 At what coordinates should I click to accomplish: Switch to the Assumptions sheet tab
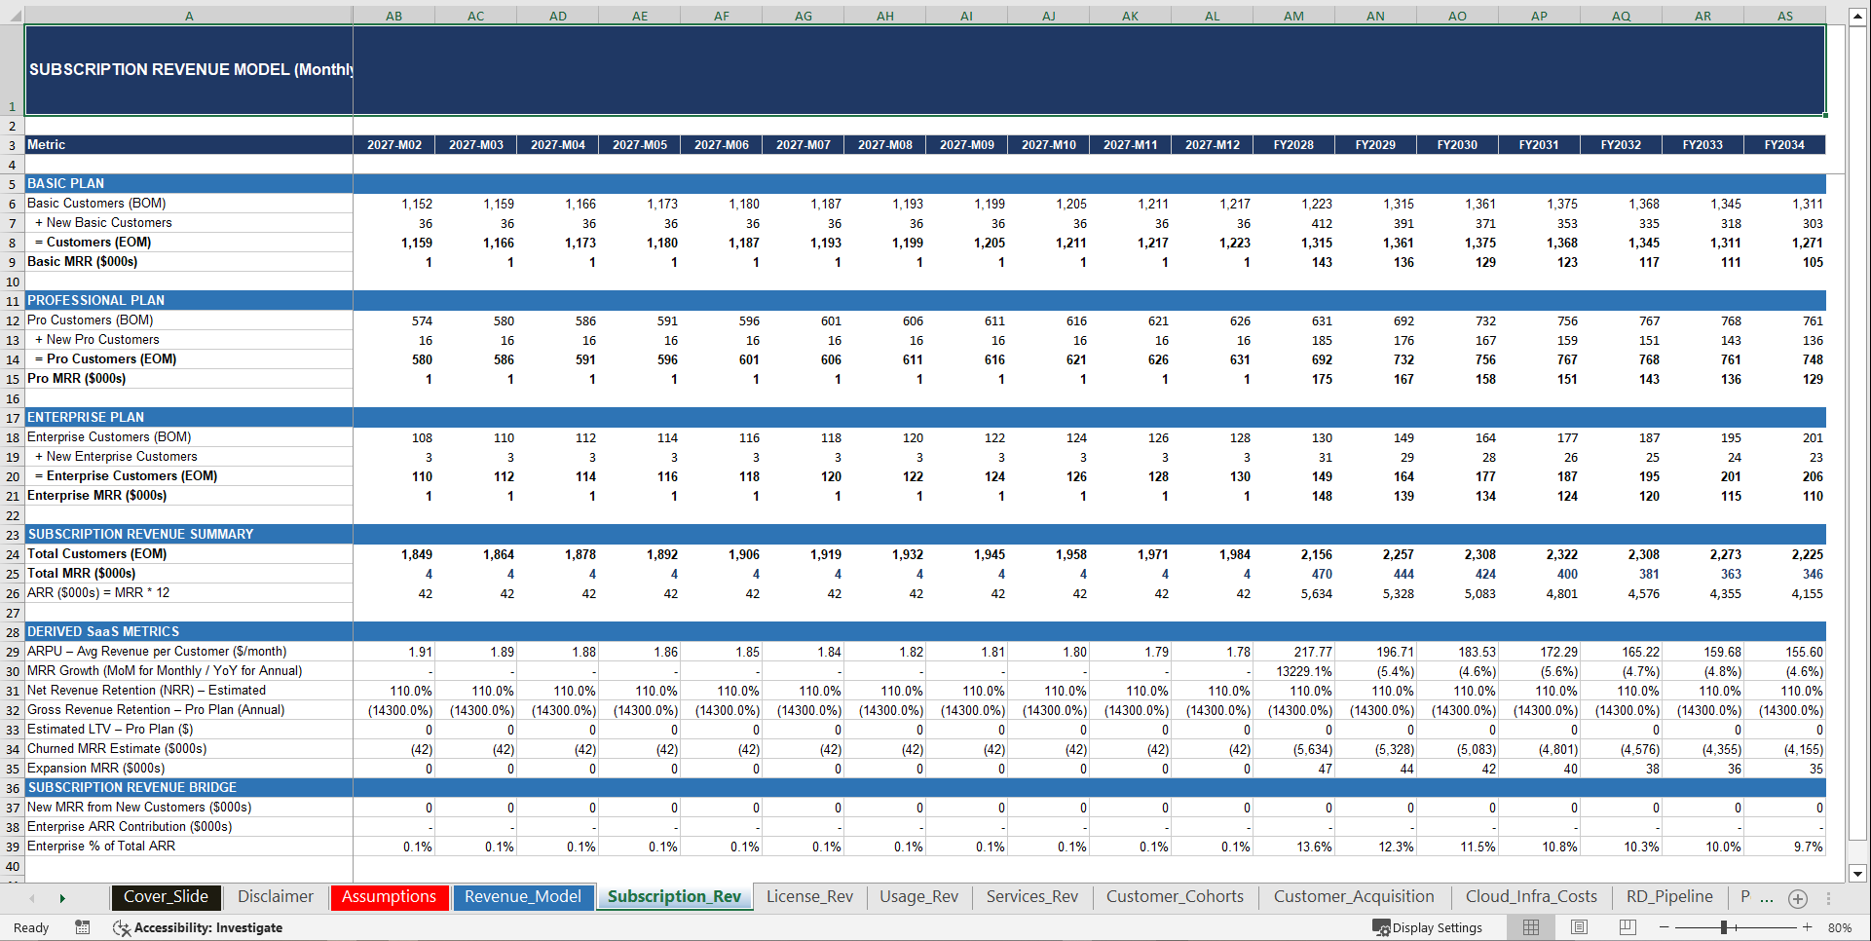tap(389, 896)
